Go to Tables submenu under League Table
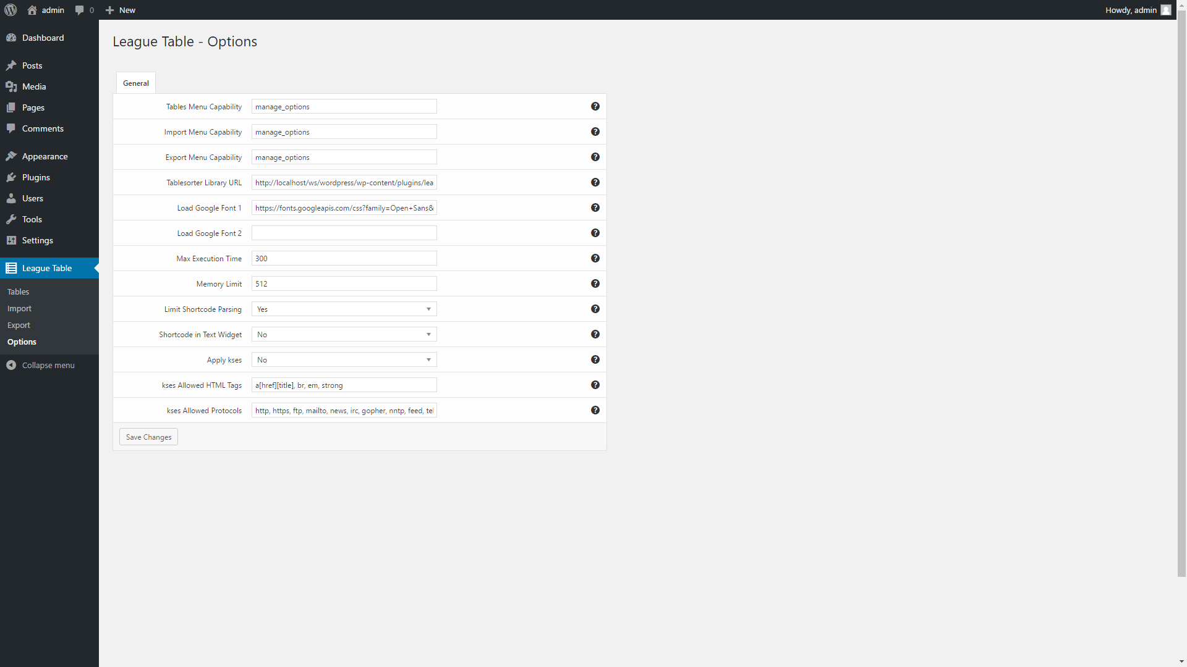 [x=18, y=292]
